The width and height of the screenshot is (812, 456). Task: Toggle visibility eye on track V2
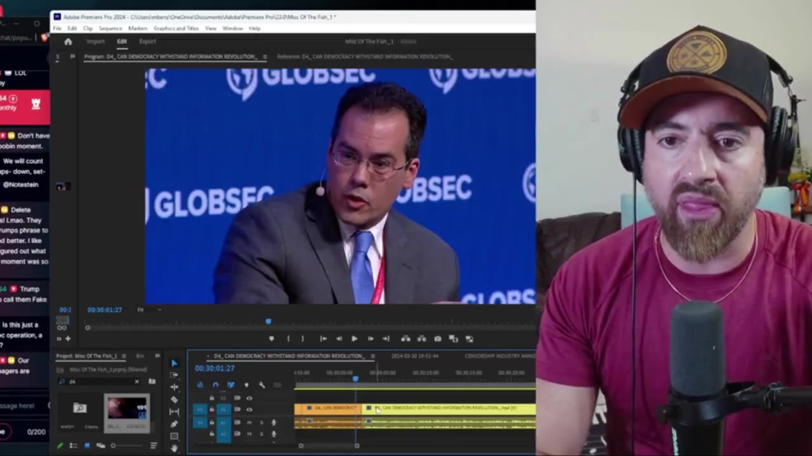pos(249,398)
